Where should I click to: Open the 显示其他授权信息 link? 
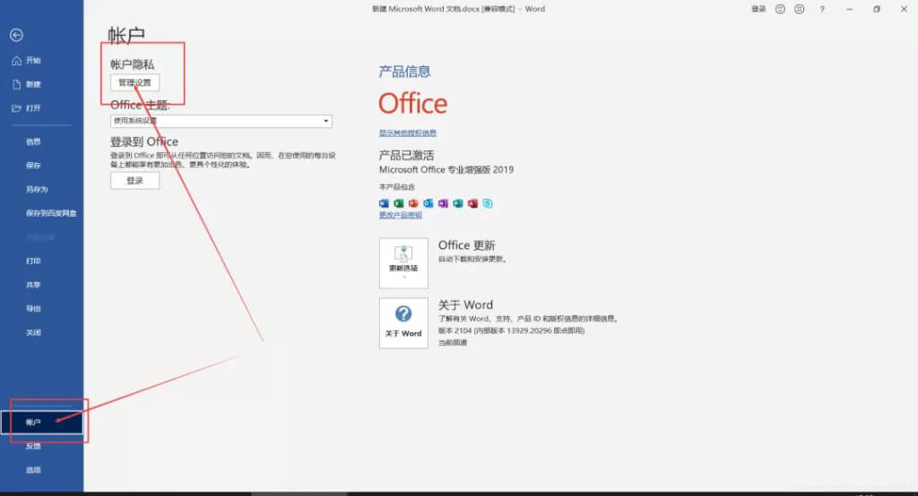click(x=408, y=133)
